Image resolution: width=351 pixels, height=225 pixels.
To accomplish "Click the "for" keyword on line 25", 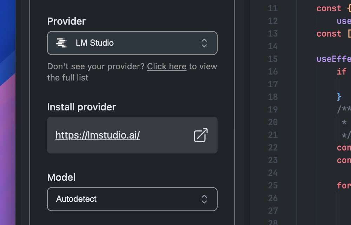I will click(344, 185).
